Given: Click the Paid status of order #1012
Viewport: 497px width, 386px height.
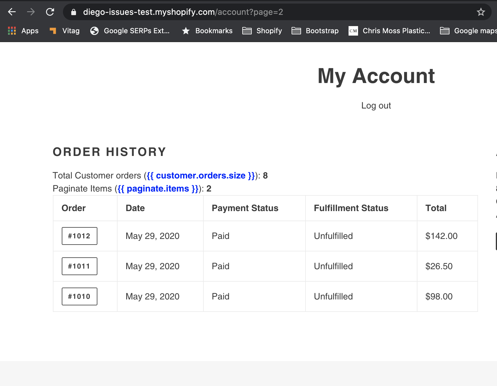Looking at the screenshot, I should 220,236.
